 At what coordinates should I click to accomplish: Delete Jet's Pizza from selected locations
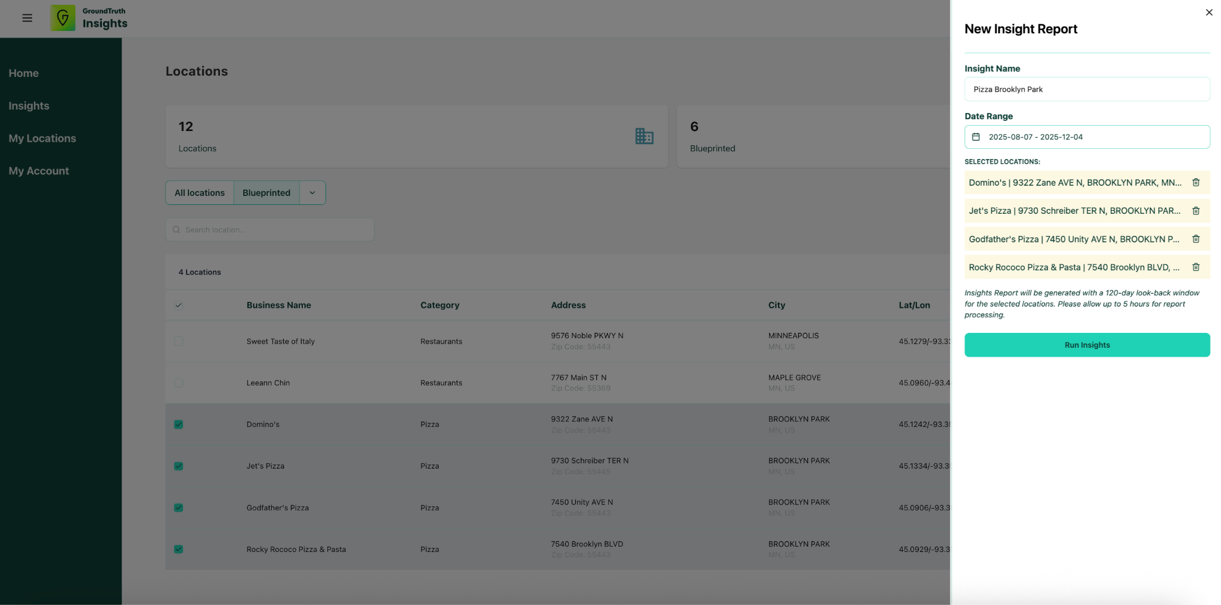click(x=1195, y=211)
